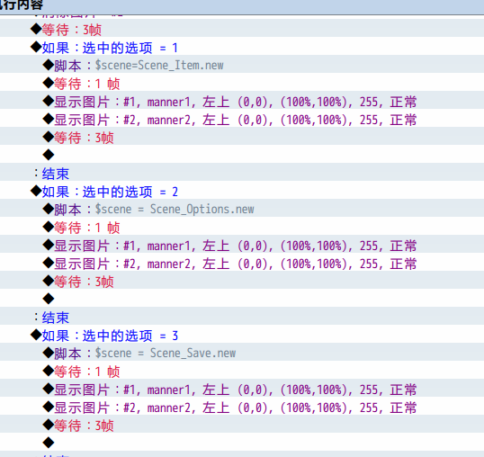The image size is (484, 457).
Task: Select 等待:1 帧 row below the Scene_Options script
Action: [x=242, y=227]
